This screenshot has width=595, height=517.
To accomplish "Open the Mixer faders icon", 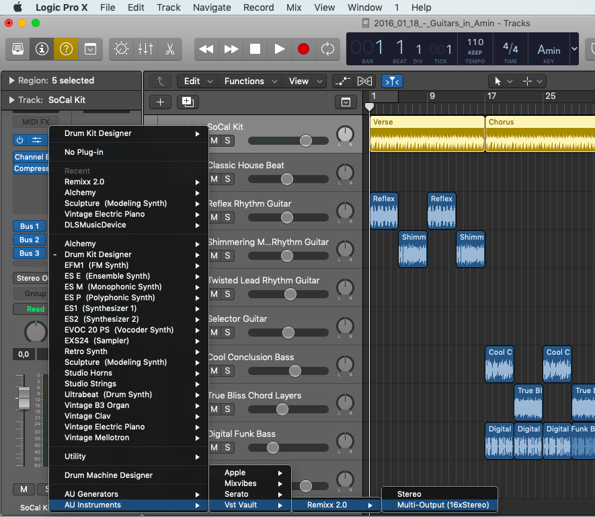I will coord(145,49).
